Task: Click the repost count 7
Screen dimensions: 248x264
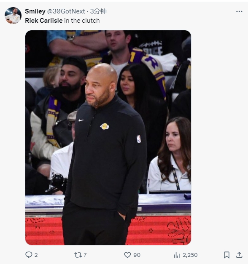Action: click(85, 255)
